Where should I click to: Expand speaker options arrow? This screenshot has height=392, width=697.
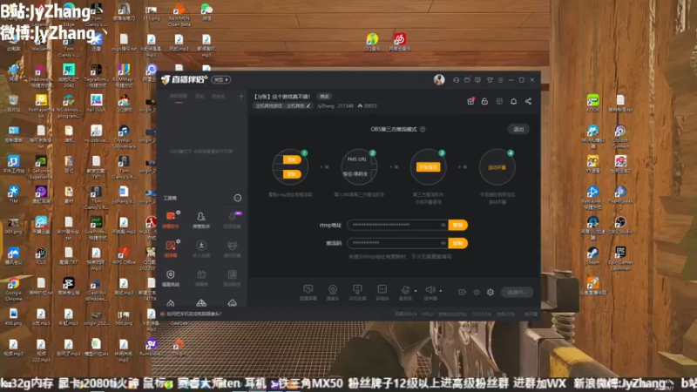click(441, 291)
